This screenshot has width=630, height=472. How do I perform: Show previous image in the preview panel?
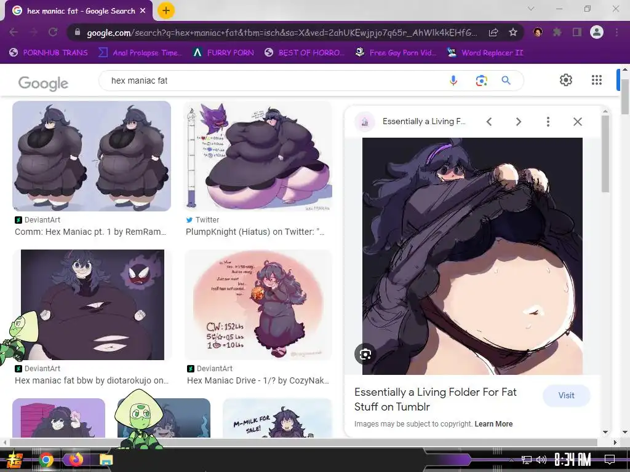tap(489, 122)
